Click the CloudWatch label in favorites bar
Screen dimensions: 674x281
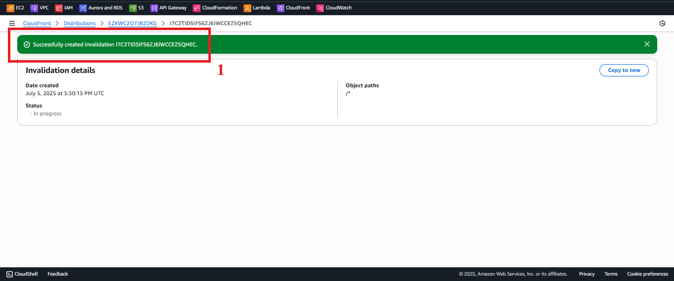tap(339, 8)
